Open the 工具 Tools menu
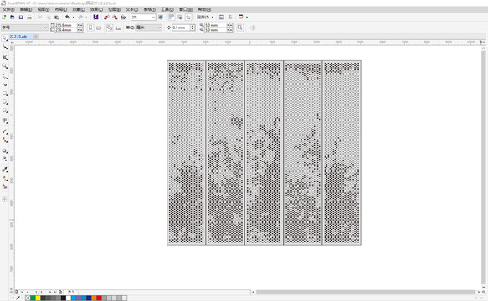This screenshot has width=488, height=301. point(167,9)
